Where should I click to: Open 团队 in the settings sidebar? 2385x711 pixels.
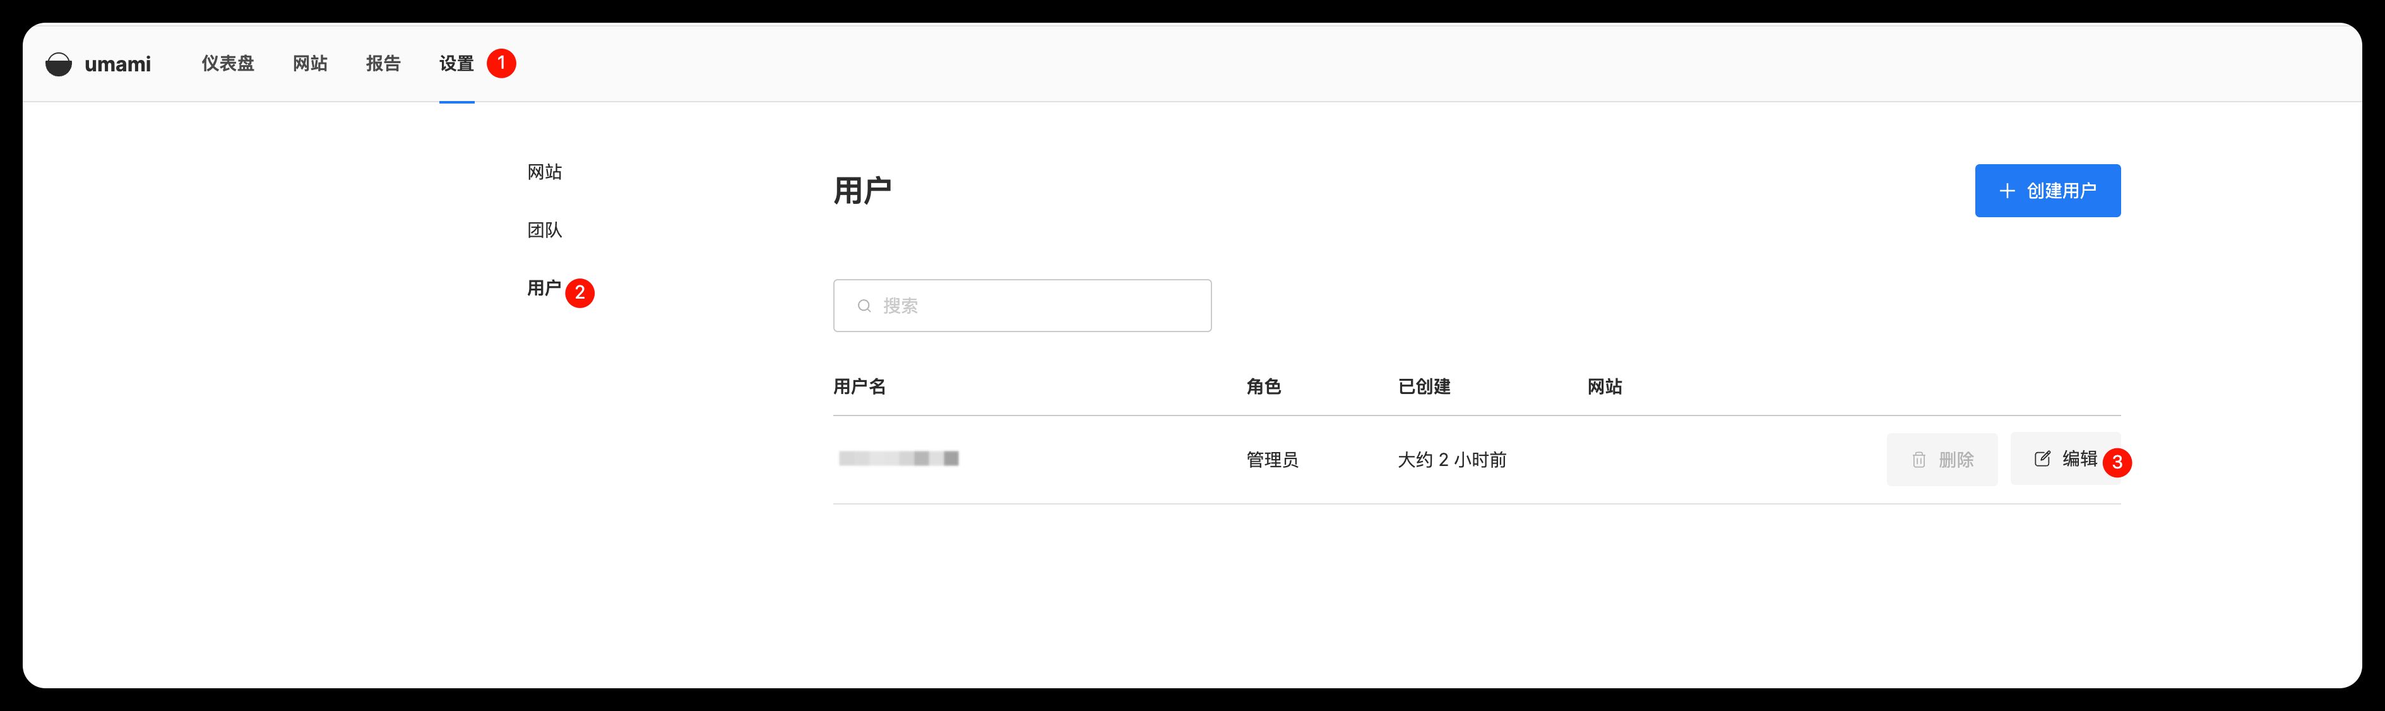click(x=544, y=230)
